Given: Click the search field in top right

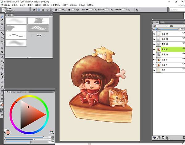Looking at the screenshot, I should click(177, 10).
